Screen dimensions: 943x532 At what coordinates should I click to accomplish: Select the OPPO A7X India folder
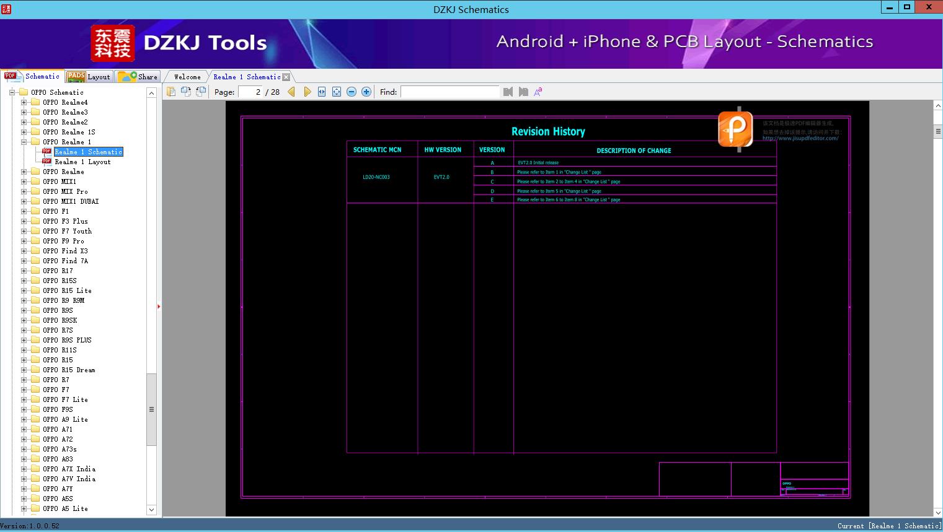69,469
